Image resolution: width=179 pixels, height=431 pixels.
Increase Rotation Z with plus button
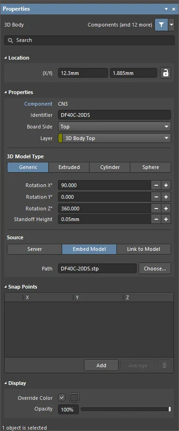click(166, 209)
